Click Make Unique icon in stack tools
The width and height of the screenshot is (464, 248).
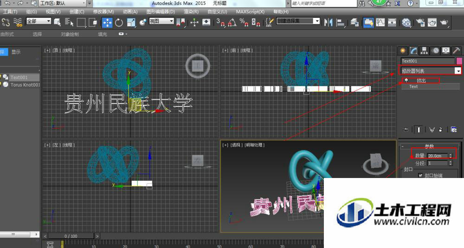(432, 129)
